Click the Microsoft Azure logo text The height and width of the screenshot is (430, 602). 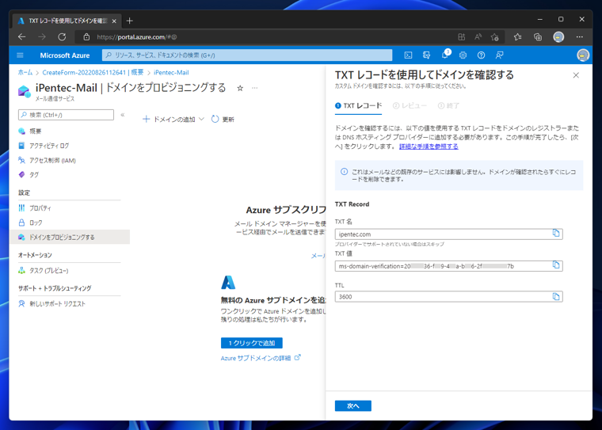pyautogui.click(x=64, y=55)
